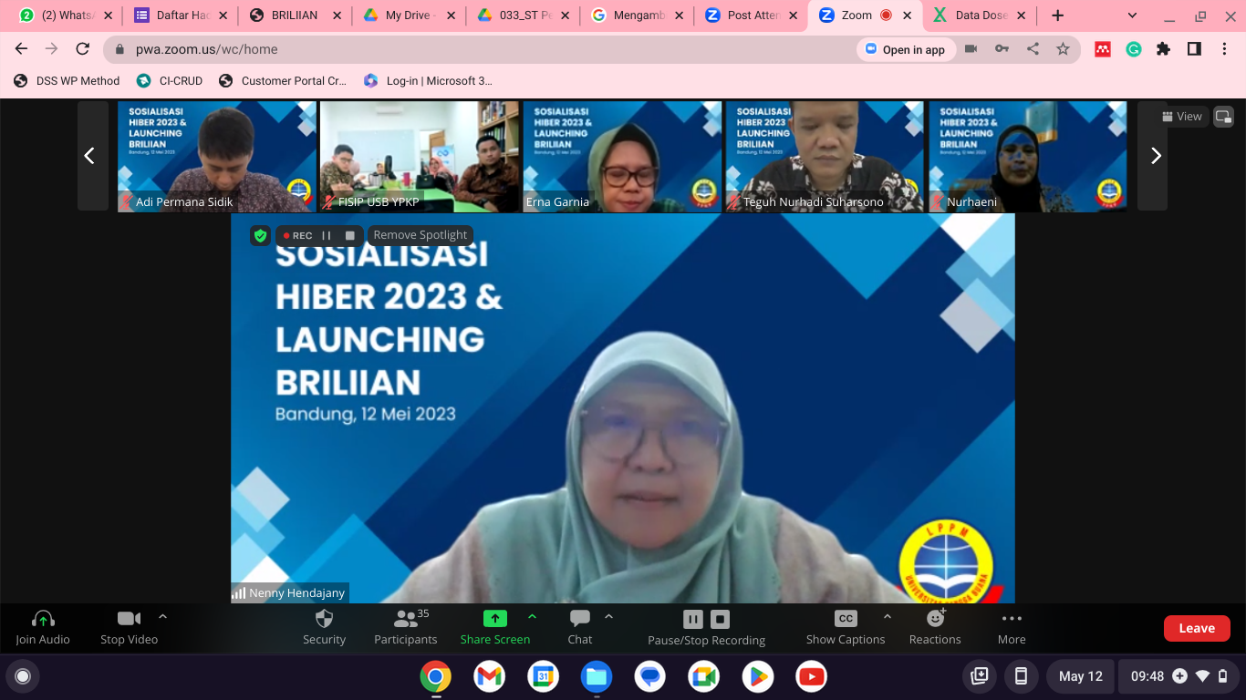
Task: Open the Extensions puzzle icon
Action: (x=1163, y=49)
